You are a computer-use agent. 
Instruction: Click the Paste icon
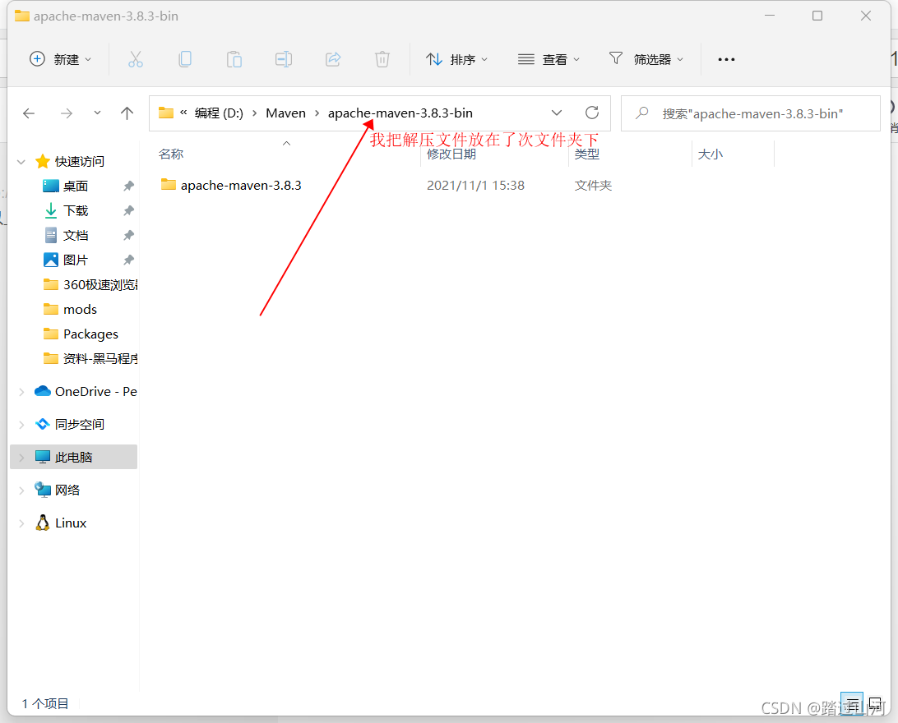(x=234, y=58)
